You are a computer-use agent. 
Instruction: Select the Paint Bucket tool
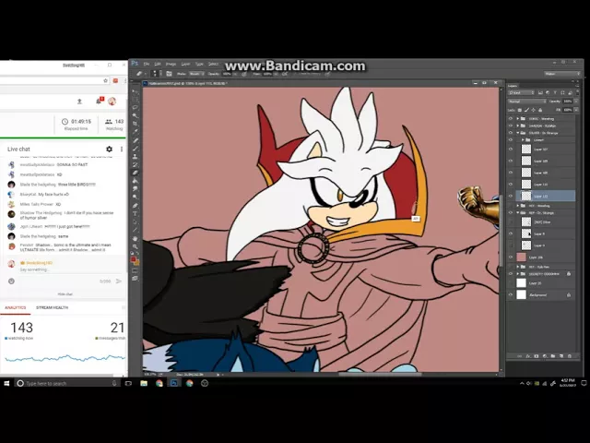click(136, 181)
